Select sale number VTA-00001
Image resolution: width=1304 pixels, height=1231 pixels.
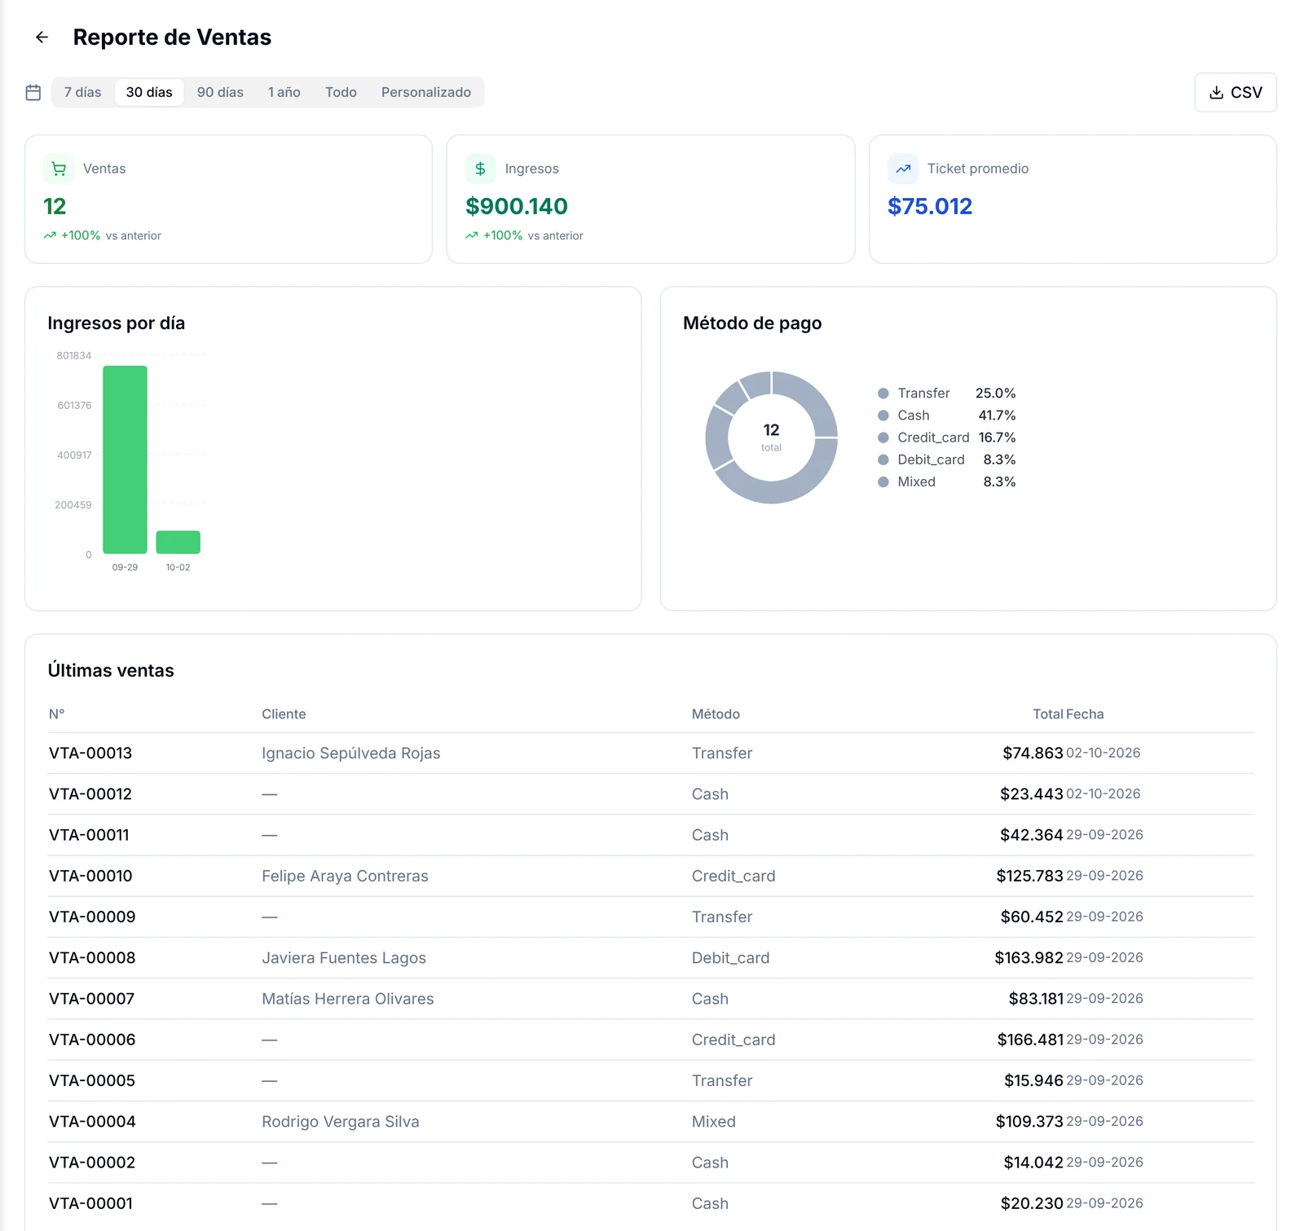pos(90,1203)
